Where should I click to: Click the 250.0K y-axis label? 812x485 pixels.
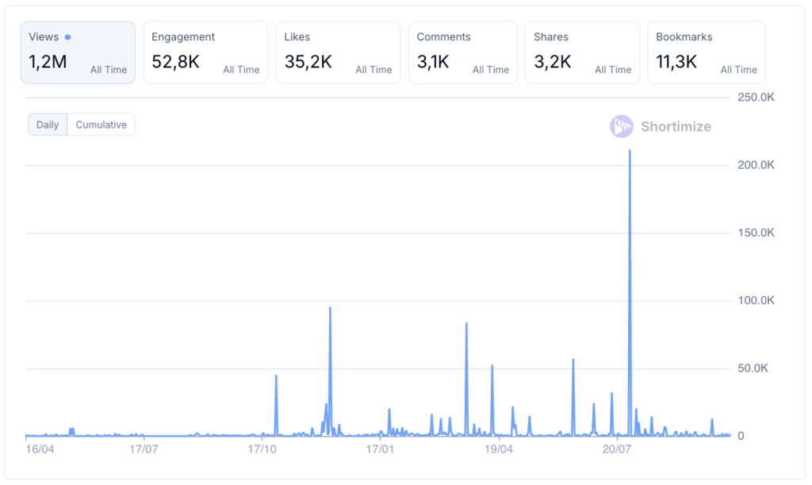point(755,97)
